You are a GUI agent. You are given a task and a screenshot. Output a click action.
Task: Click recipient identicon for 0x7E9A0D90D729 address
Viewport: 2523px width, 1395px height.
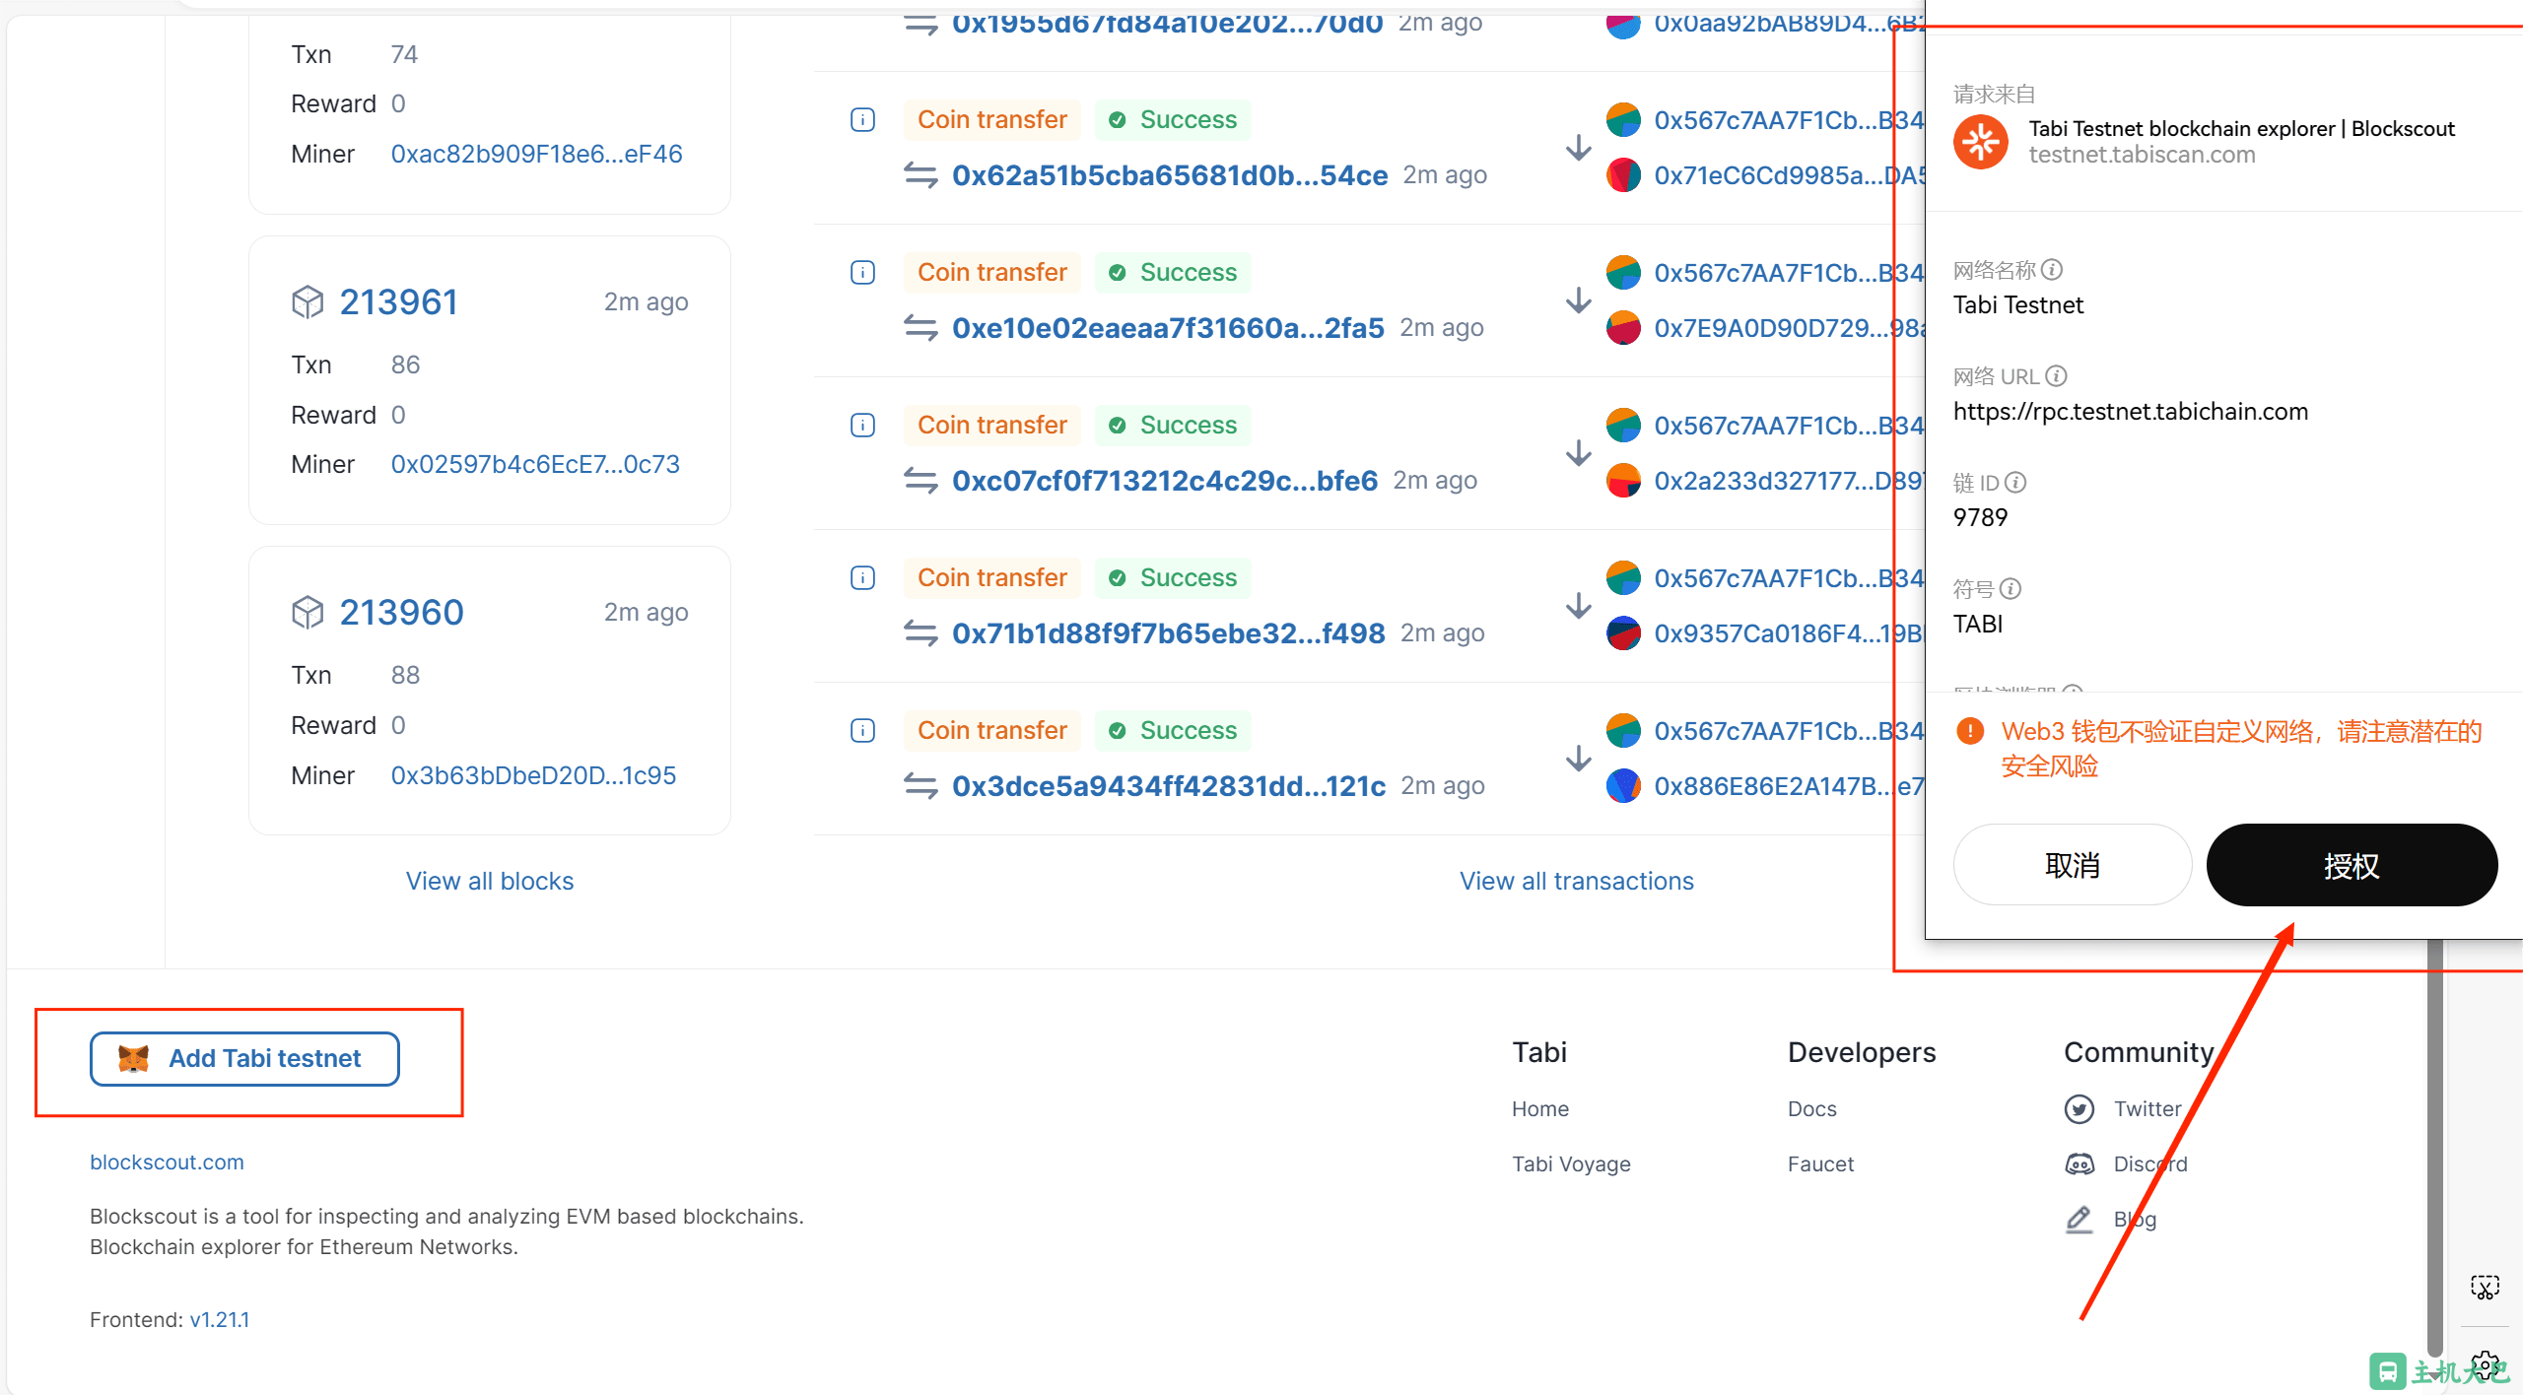coord(1623,328)
